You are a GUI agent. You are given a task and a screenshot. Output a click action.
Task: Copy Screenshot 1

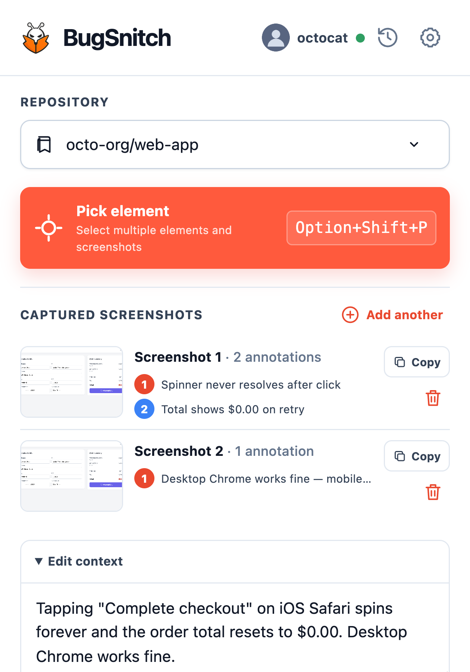(x=417, y=362)
